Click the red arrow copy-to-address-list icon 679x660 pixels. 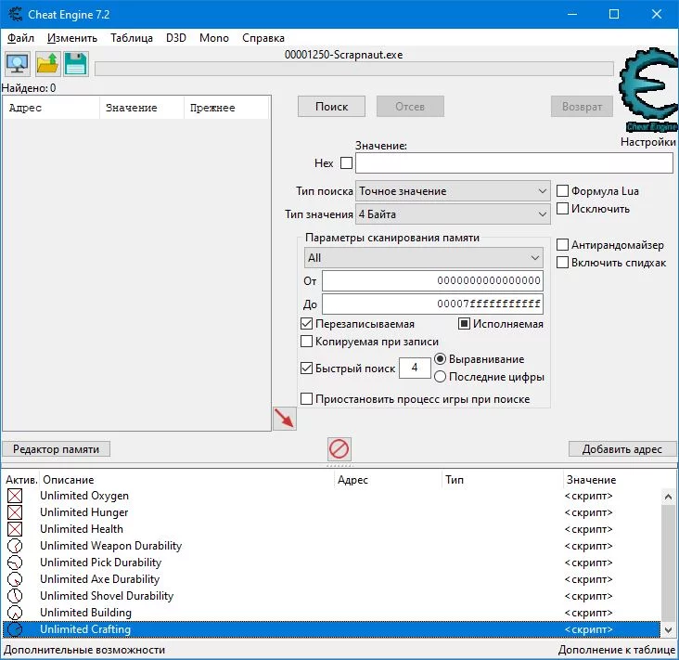(x=285, y=419)
